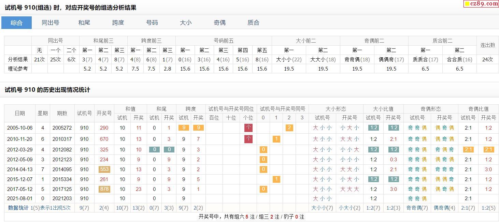The height and width of the screenshot is (222, 499).
Task: Click the red arrow in the 2010-11-20 row
Action: pos(248,139)
